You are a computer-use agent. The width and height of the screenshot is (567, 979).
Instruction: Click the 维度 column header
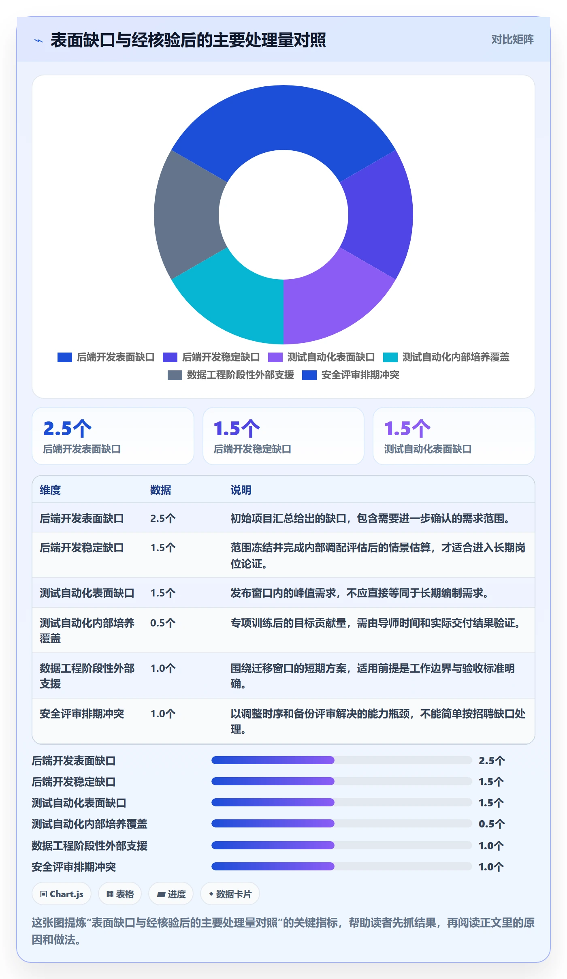click(x=50, y=490)
